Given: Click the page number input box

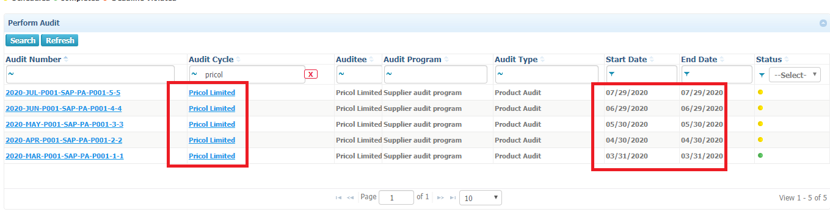Looking at the screenshot, I should pos(396,198).
